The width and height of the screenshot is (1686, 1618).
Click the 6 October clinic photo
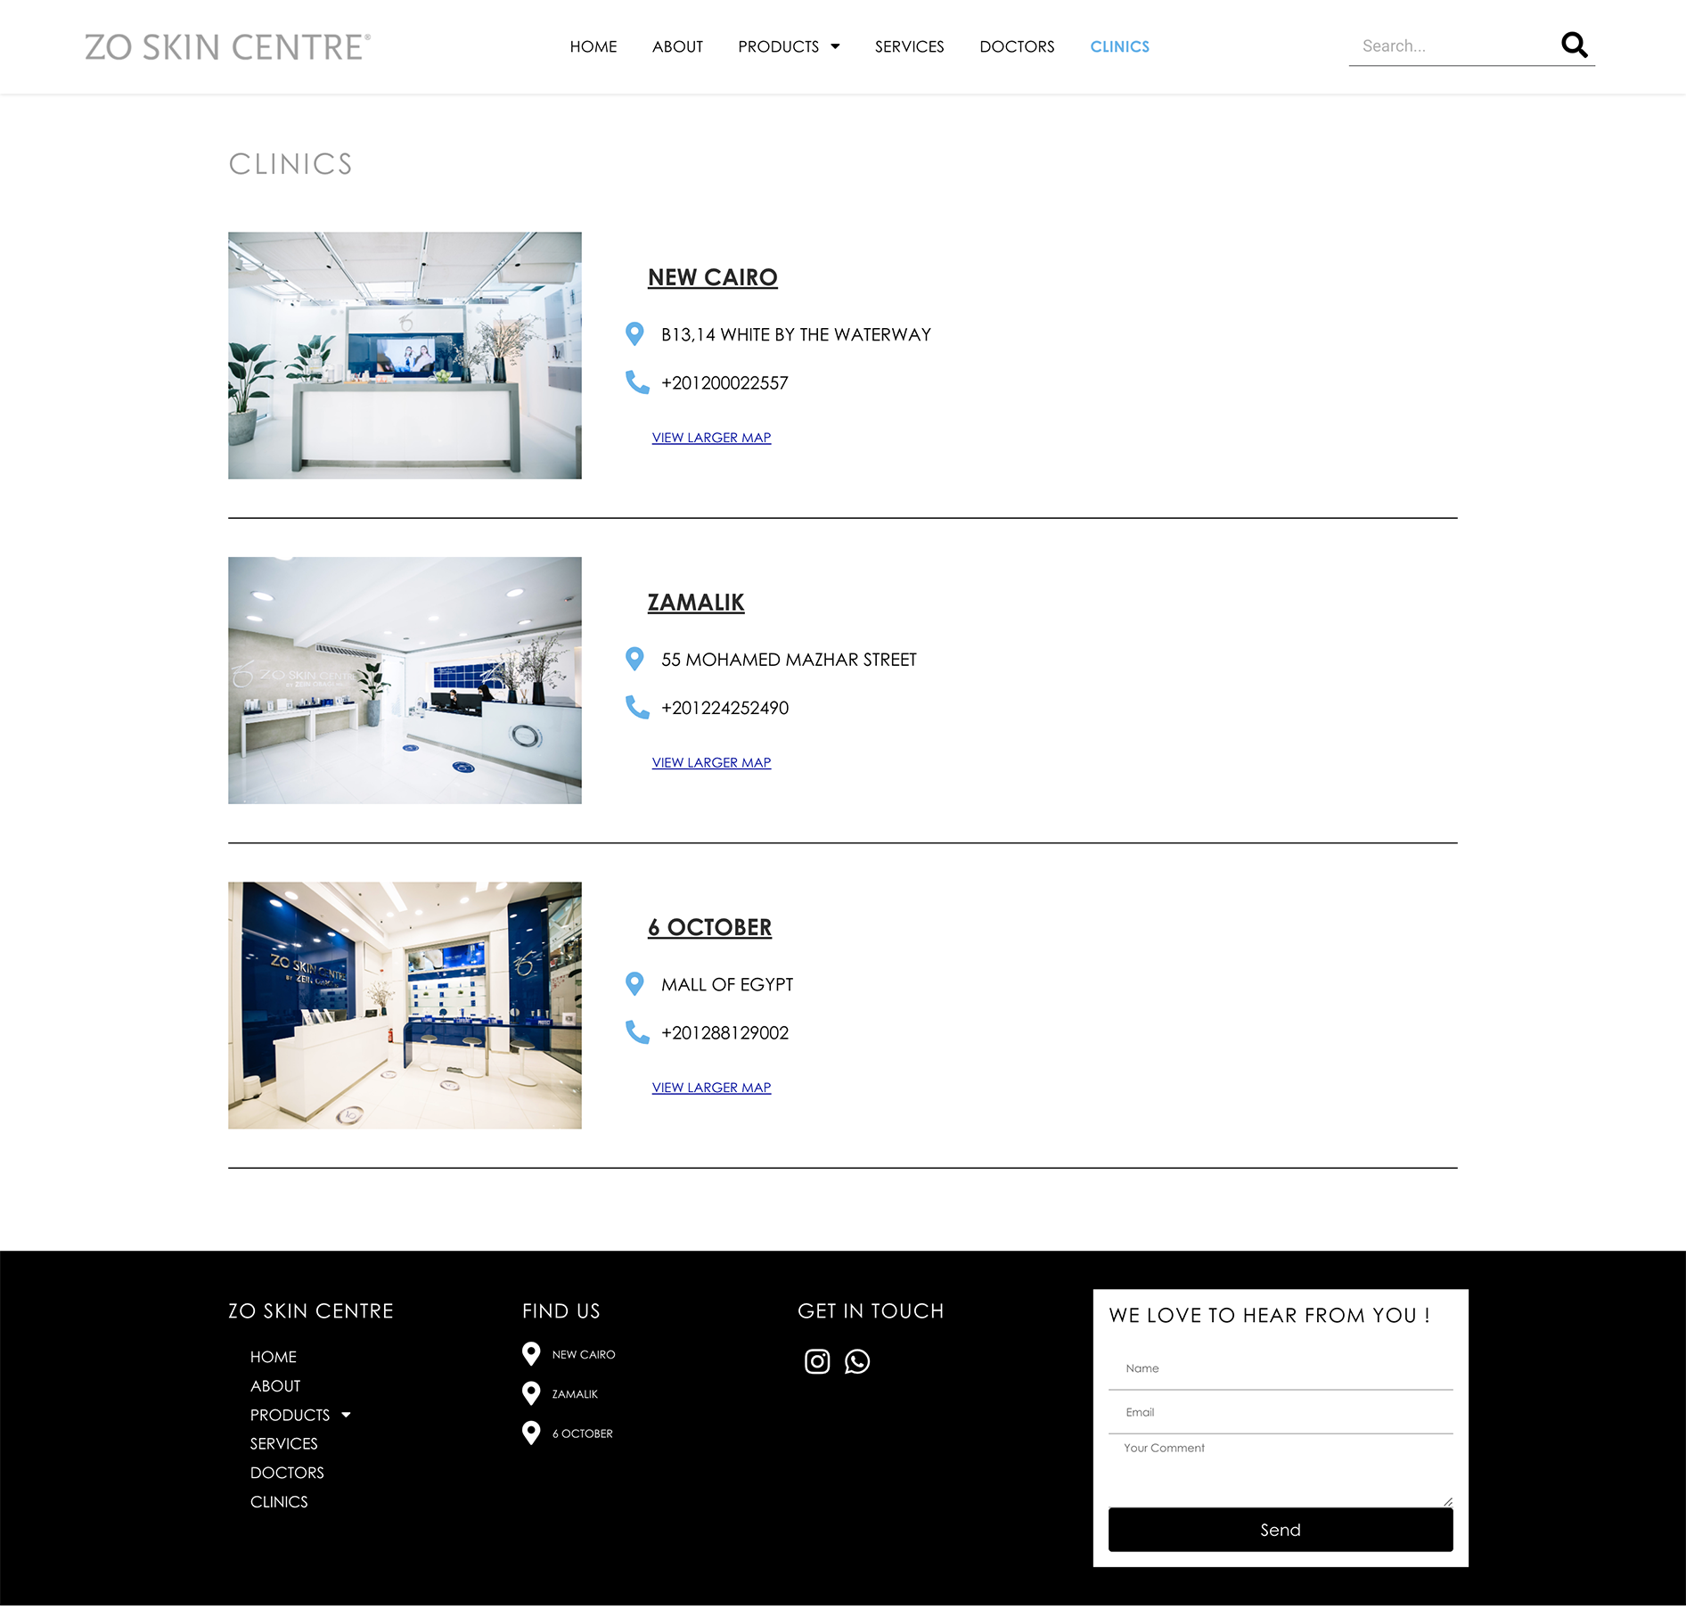click(x=405, y=1006)
